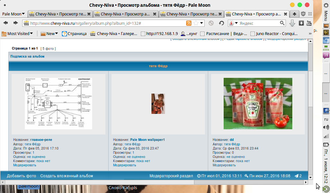Screen dimensions: 330x193
Task: Switch to the first Chevy-Niva tab
Action: tap(60, 14)
